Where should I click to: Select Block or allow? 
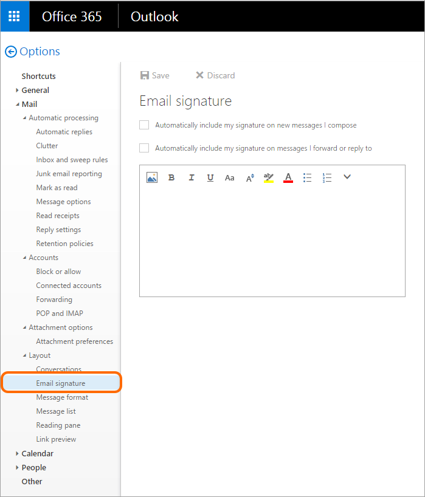pyautogui.click(x=58, y=272)
